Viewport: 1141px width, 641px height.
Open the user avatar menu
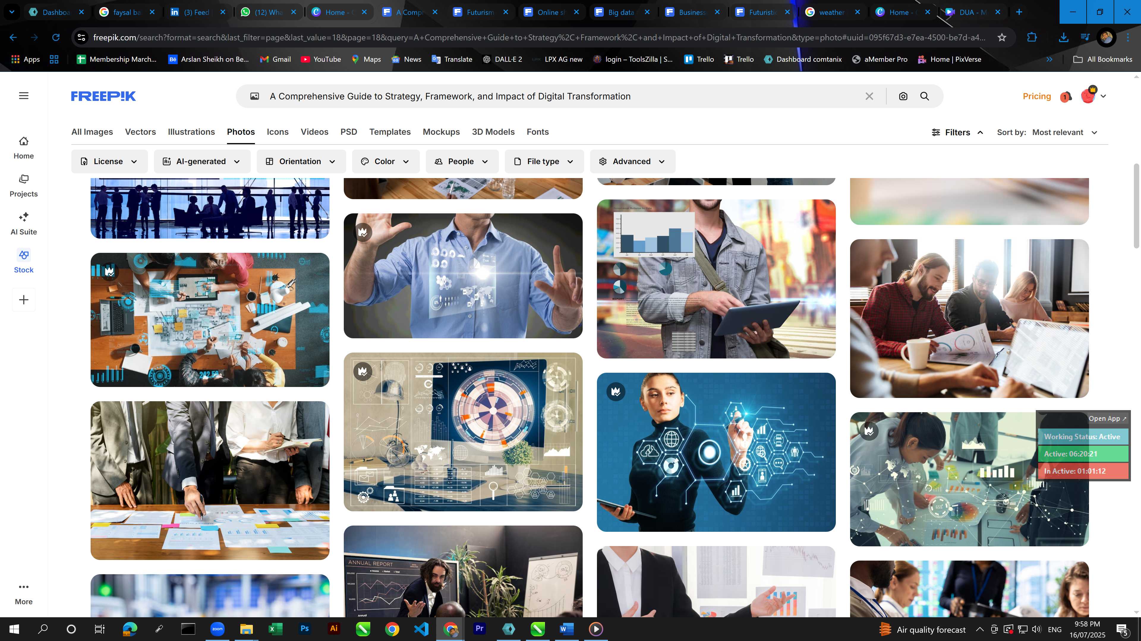[1093, 96]
